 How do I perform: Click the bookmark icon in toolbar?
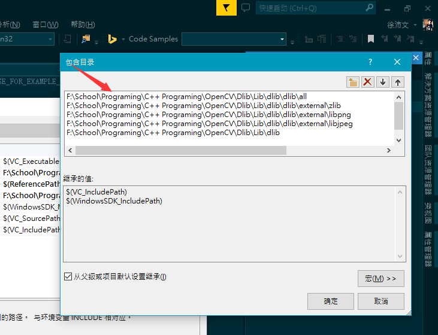tap(371, 39)
